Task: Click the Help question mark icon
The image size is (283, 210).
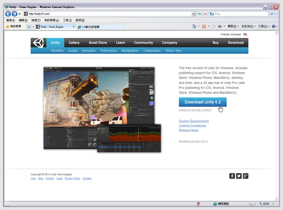Action: coord(274,26)
